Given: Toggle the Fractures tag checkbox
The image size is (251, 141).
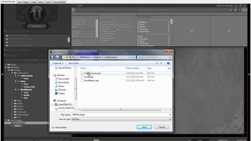Looking at the screenshot, I should (138, 29).
